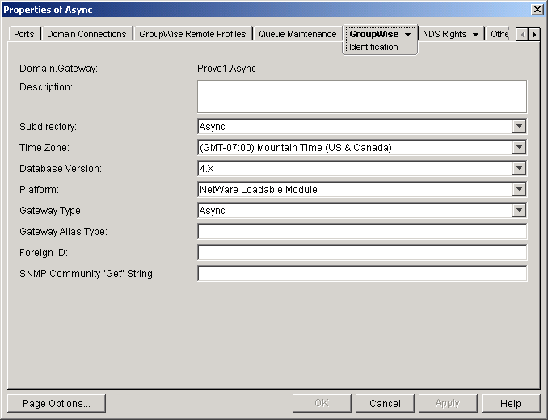This screenshot has height=420, width=548.
Task: Click the Apply button
Action: (448, 404)
